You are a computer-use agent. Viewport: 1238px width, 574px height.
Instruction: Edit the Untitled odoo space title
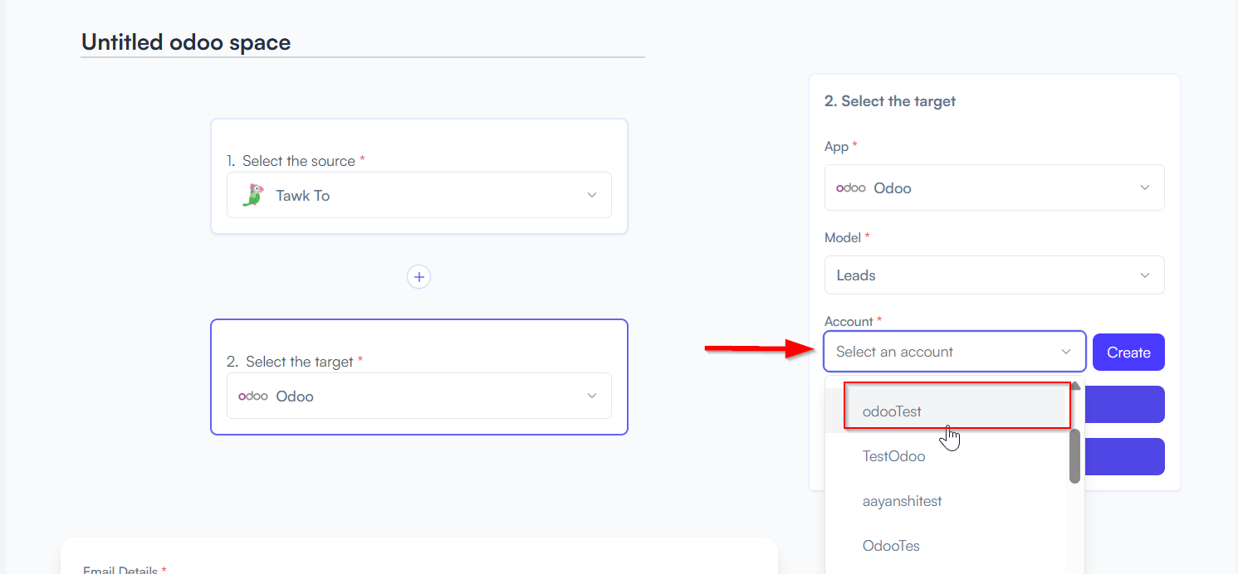[x=362, y=42]
